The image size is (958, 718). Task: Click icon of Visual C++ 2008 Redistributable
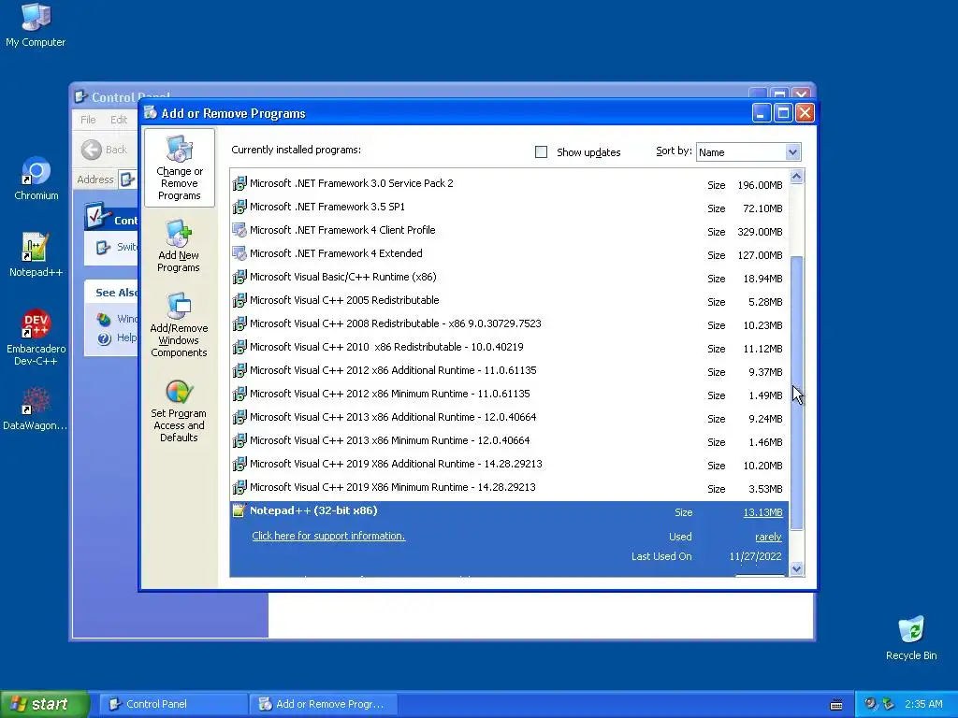[x=239, y=323]
